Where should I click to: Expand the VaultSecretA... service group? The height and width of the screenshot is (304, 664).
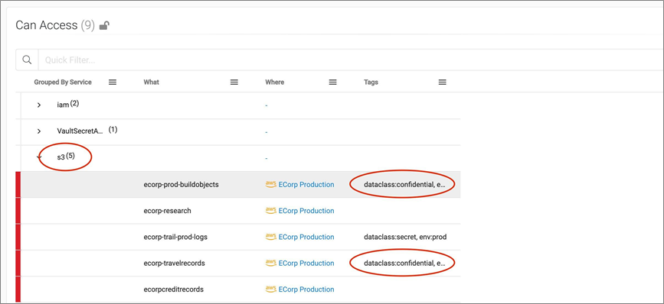(x=39, y=131)
